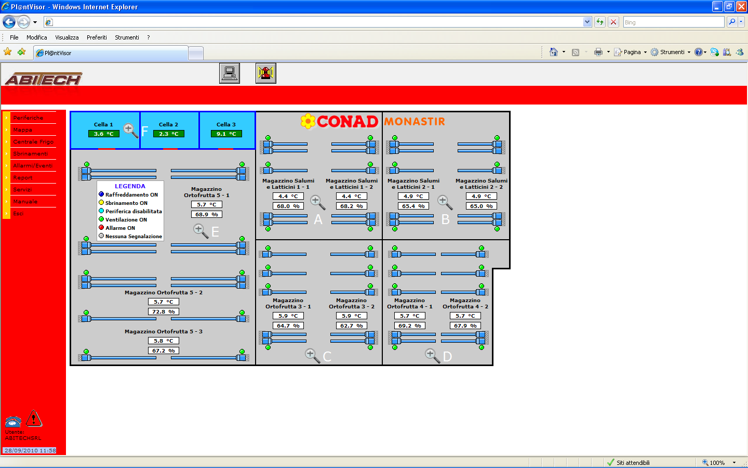The height and width of the screenshot is (468, 748).
Task: Click the Cella 1 temperature 3.6 °C
Action: tap(103, 134)
